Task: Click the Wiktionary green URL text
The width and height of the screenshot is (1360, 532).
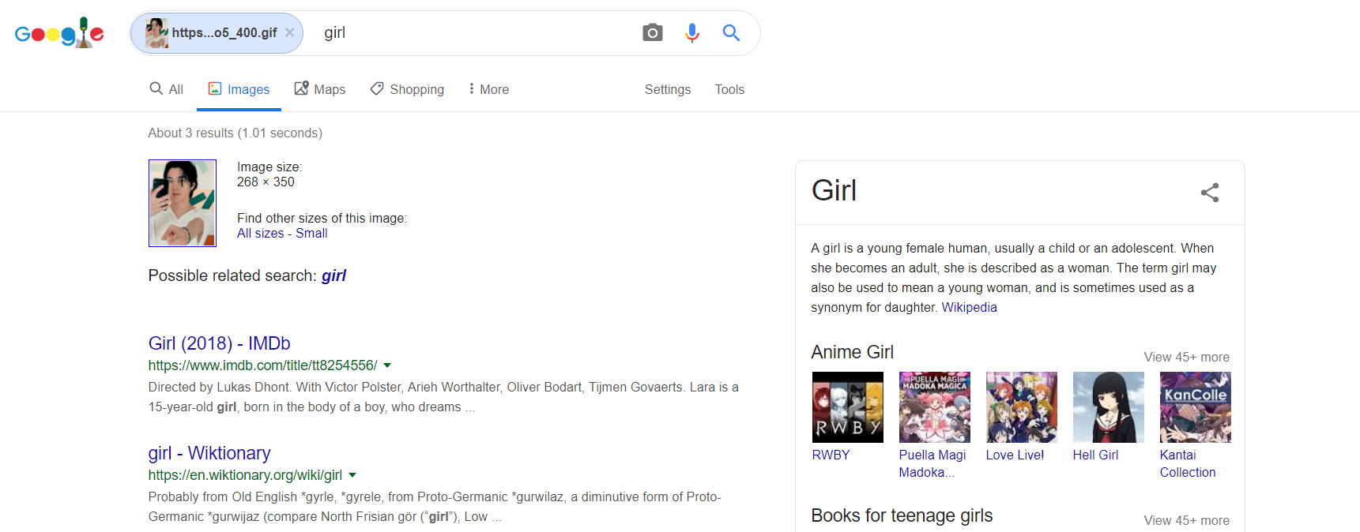Action: (x=246, y=475)
